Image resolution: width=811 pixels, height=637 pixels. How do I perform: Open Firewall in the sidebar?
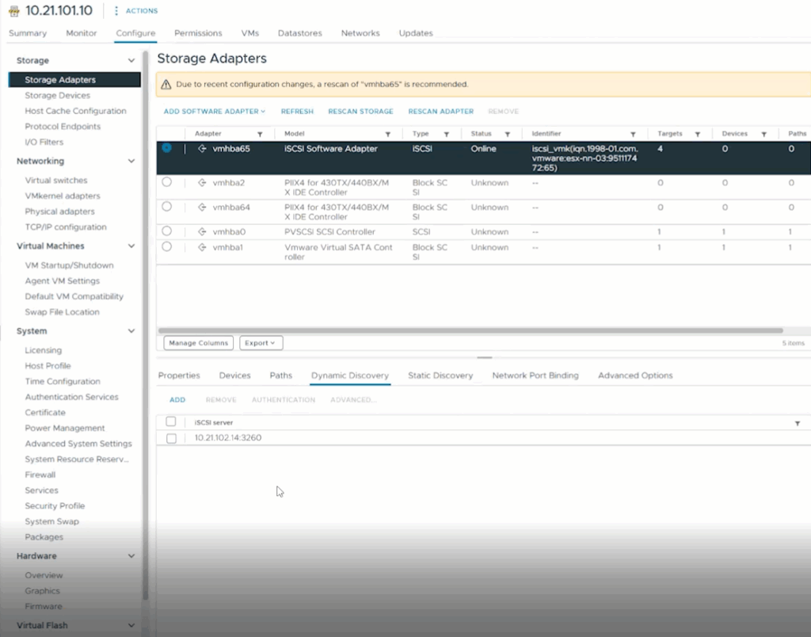coord(40,475)
